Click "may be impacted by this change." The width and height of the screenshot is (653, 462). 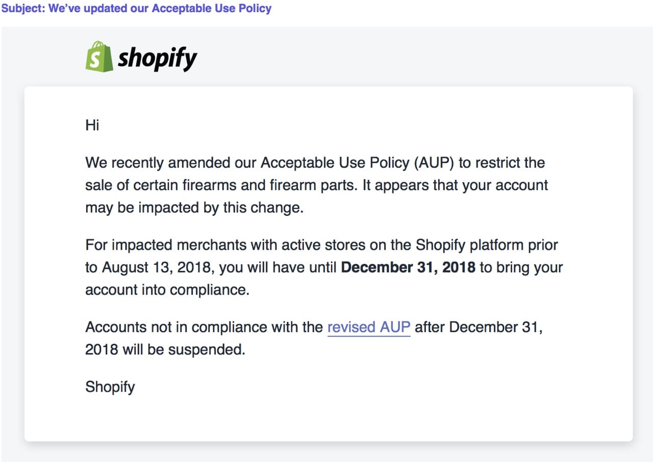coord(194,208)
